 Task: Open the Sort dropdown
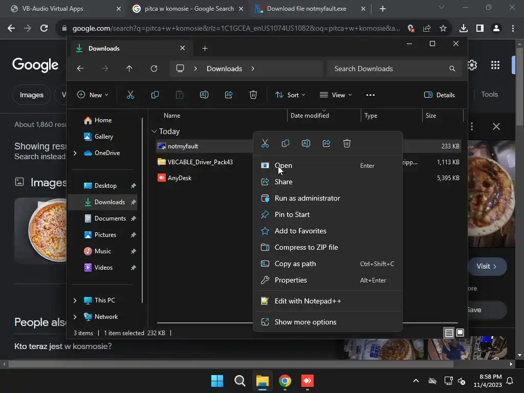[290, 95]
